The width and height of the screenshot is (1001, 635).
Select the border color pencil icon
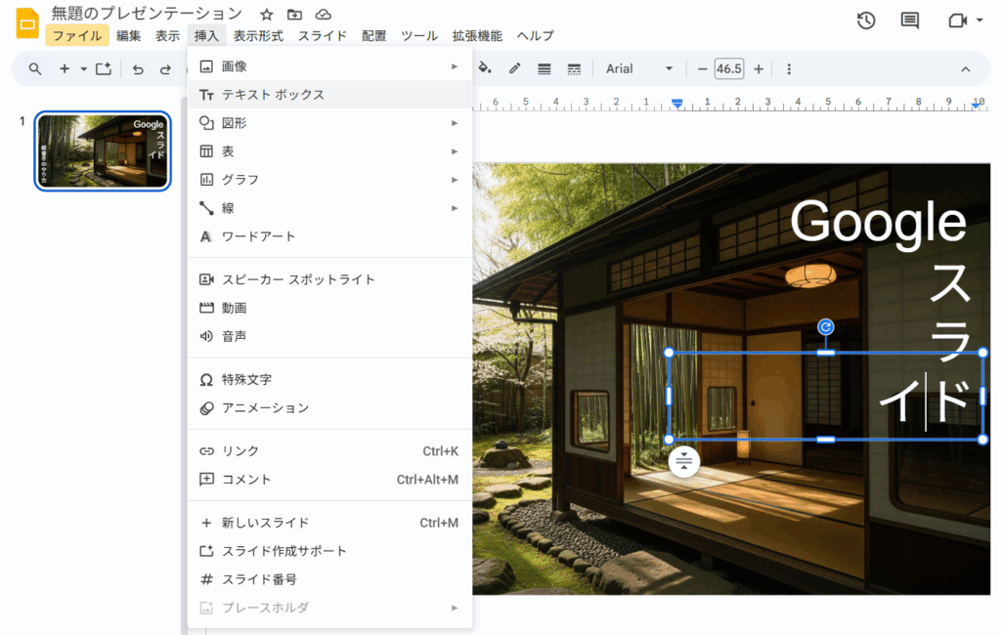pos(514,68)
